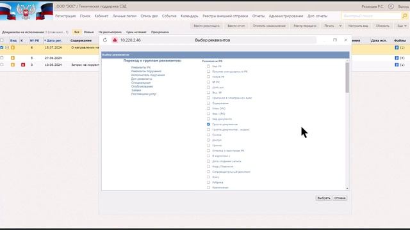Image resolution: width=410 pixels, height=230 pixels.
Task: Open the Календарь menu
Action: click(x=190, y=16)
